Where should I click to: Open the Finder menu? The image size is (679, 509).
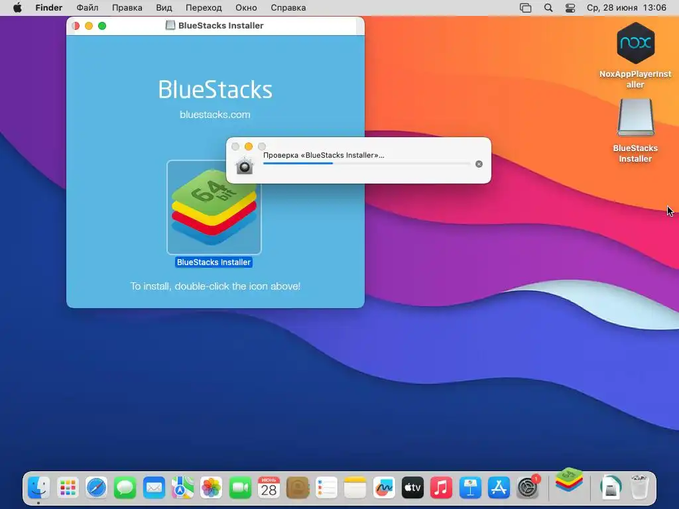pos(49,8)
